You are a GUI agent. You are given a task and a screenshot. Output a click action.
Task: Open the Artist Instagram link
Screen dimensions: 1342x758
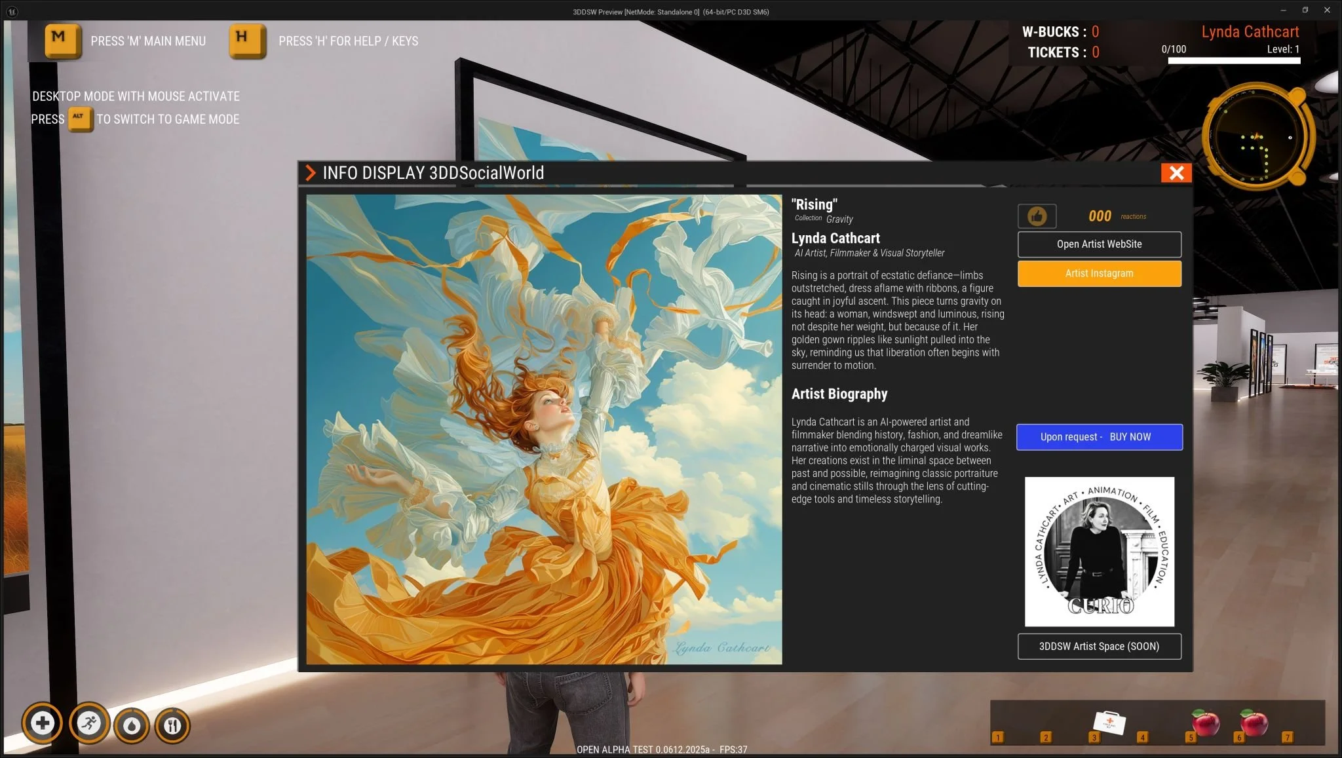pos(1099,274)
